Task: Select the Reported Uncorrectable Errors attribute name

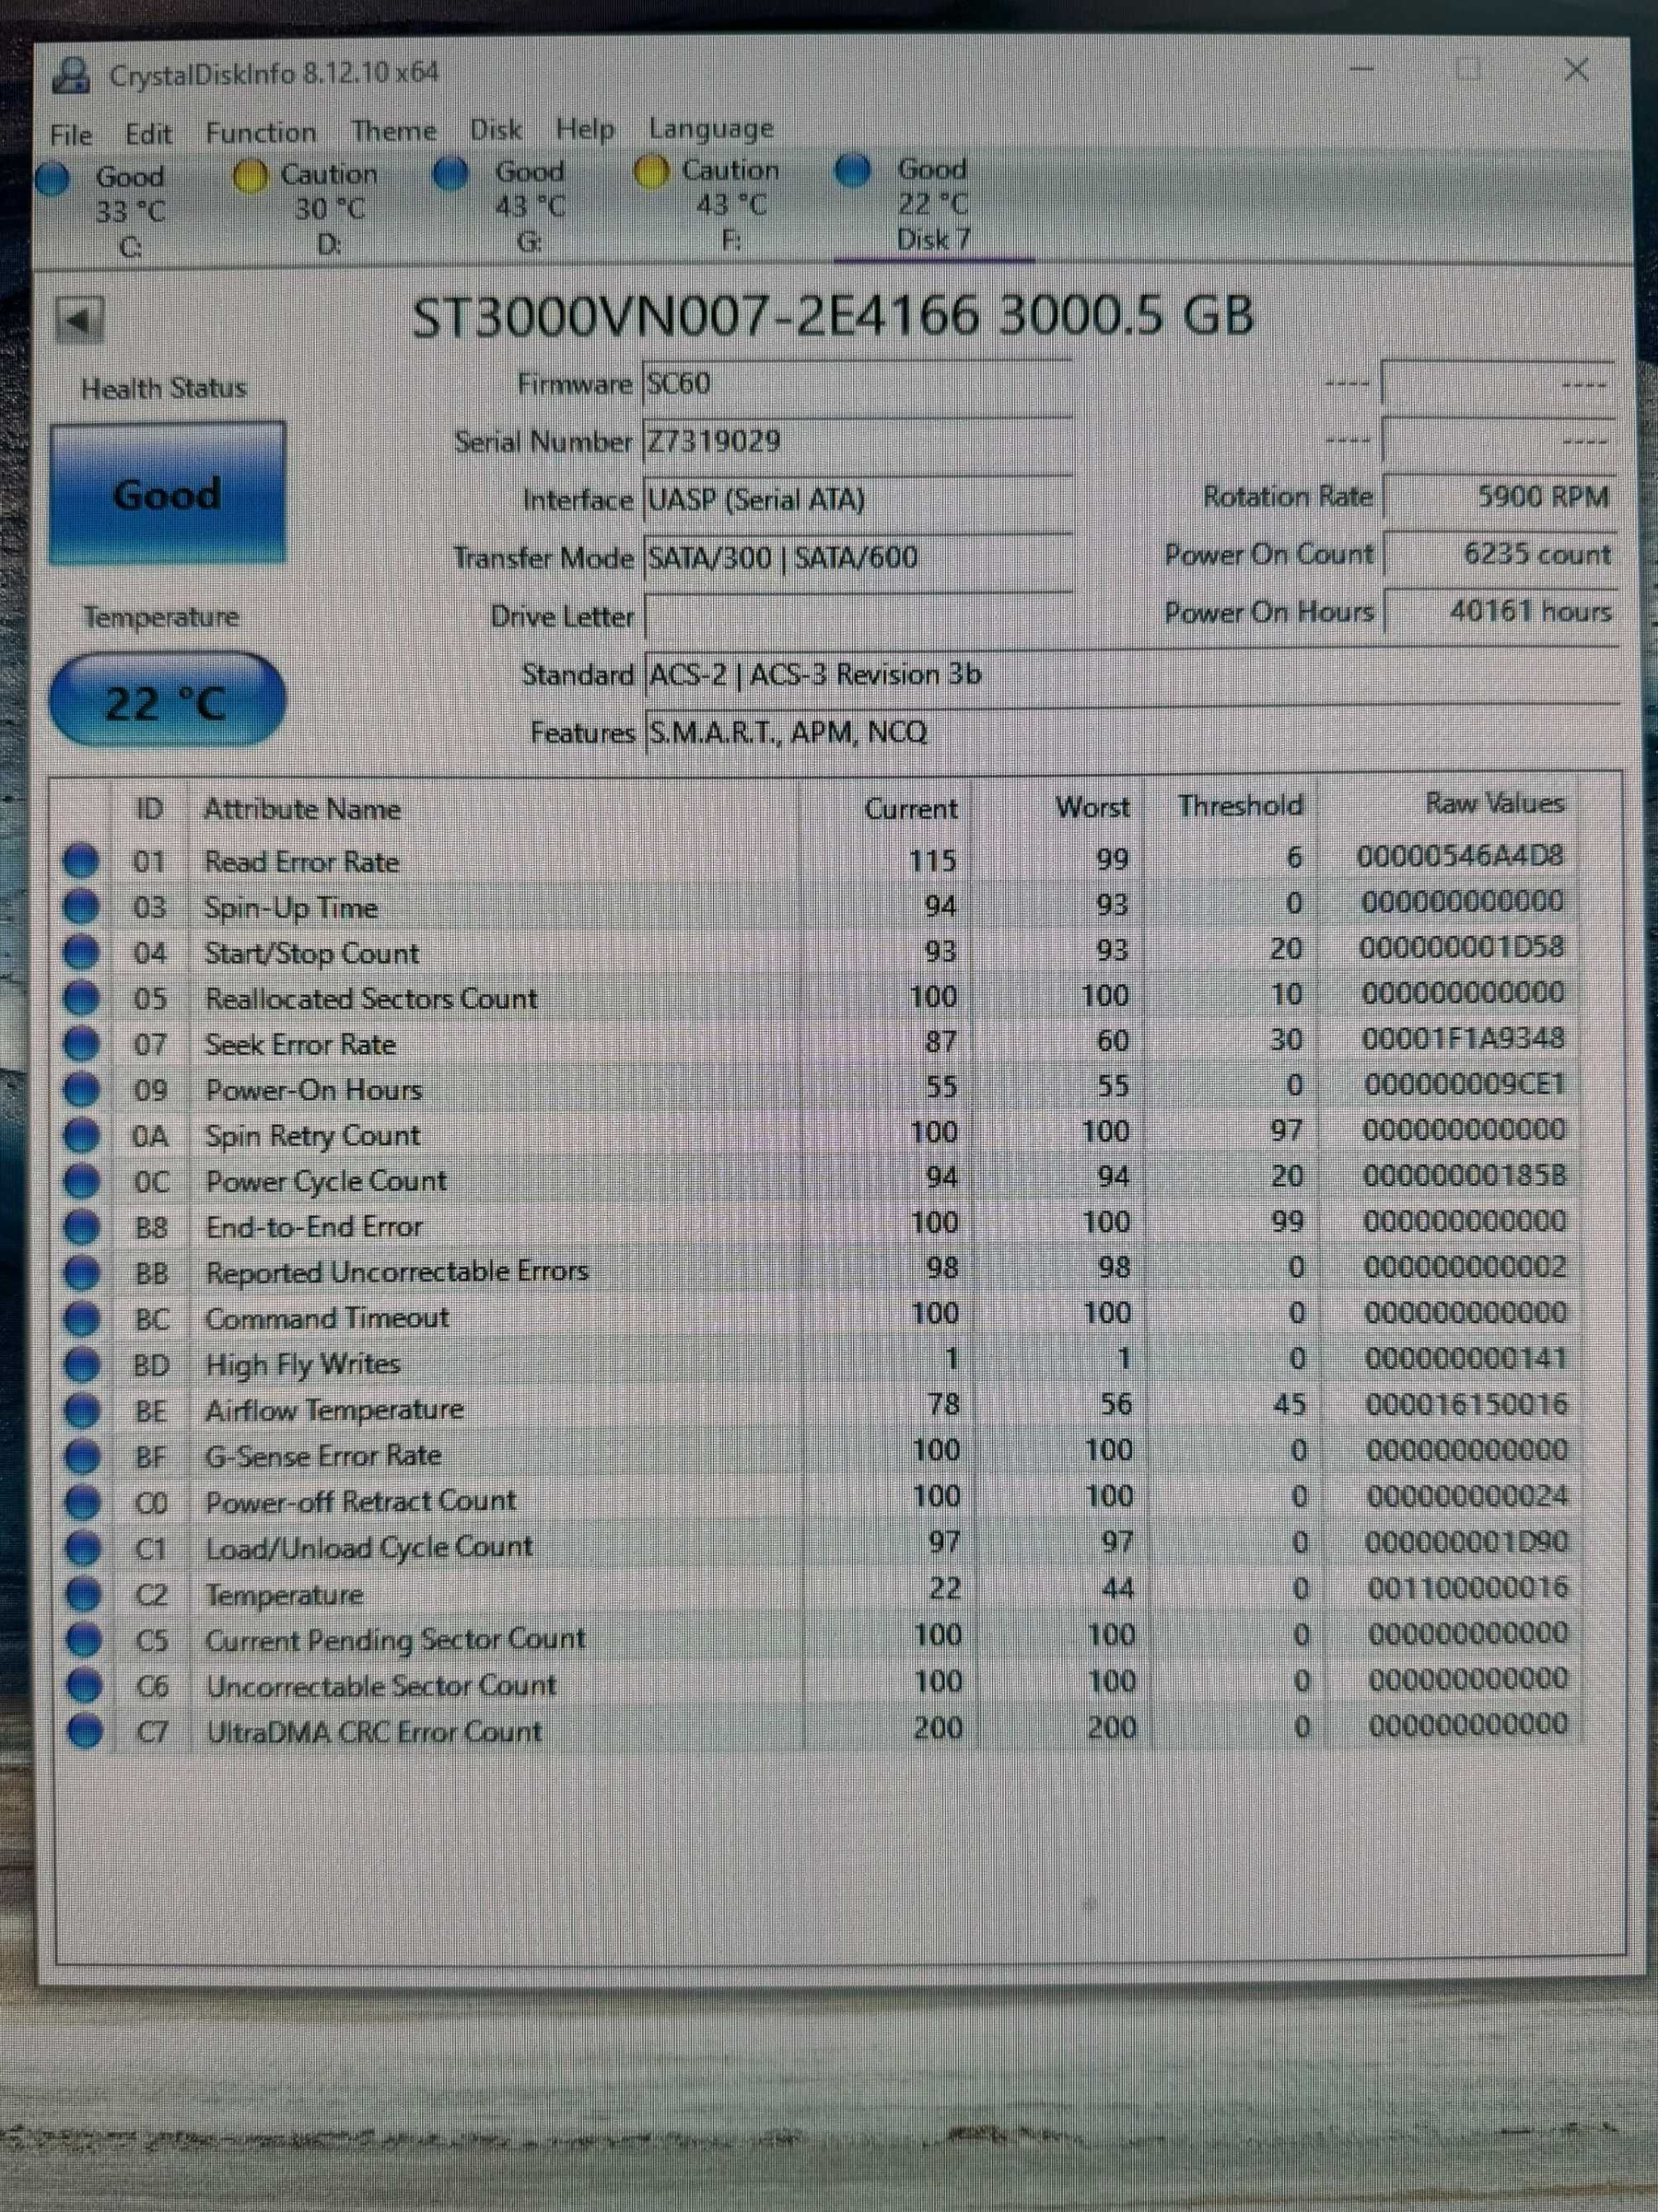Action: [397, 1272]
